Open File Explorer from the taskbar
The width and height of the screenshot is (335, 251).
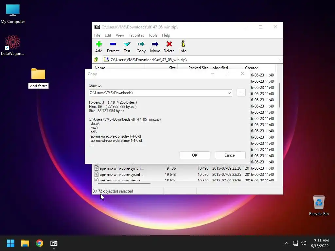click(25, 243)
